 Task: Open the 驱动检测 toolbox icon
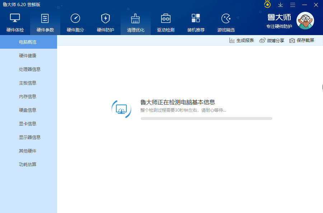coord(165,18)
